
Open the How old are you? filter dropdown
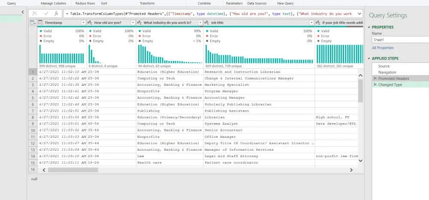[x=133, y=22]
